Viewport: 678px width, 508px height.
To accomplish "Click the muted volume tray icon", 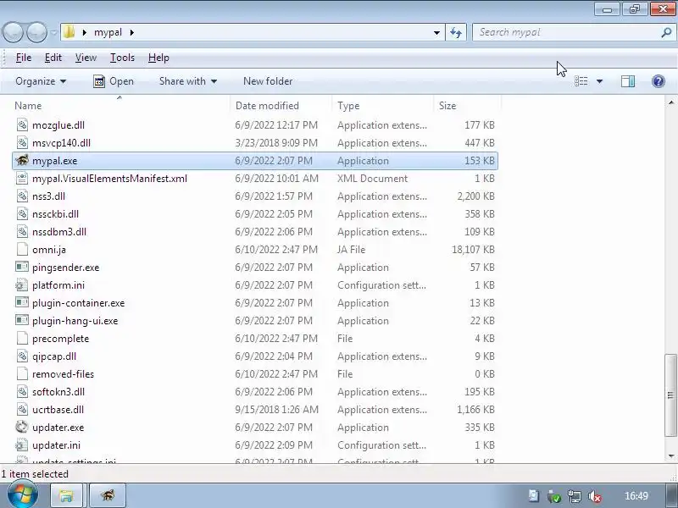I will click(595, 496).
